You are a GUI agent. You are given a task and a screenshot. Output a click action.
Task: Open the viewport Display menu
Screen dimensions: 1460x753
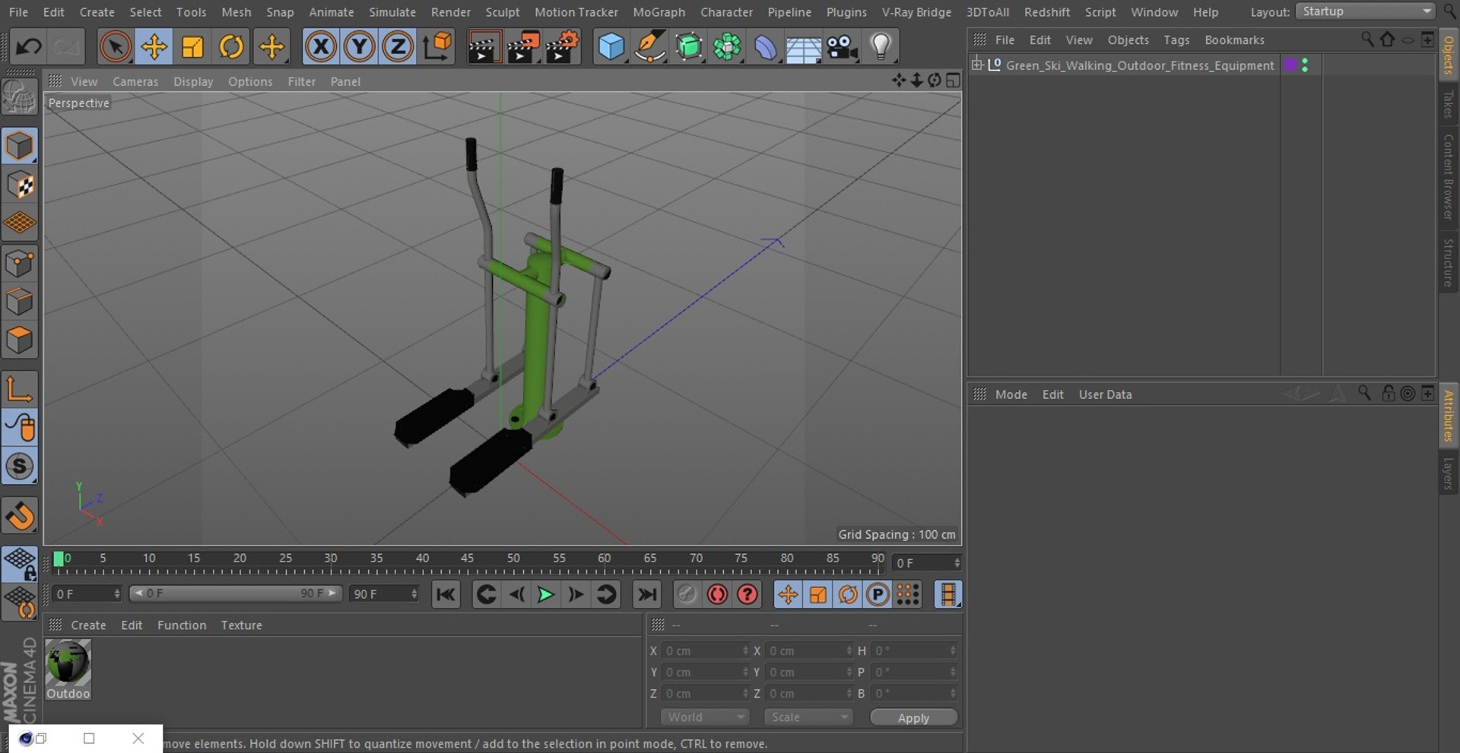[x=193, y=81]
